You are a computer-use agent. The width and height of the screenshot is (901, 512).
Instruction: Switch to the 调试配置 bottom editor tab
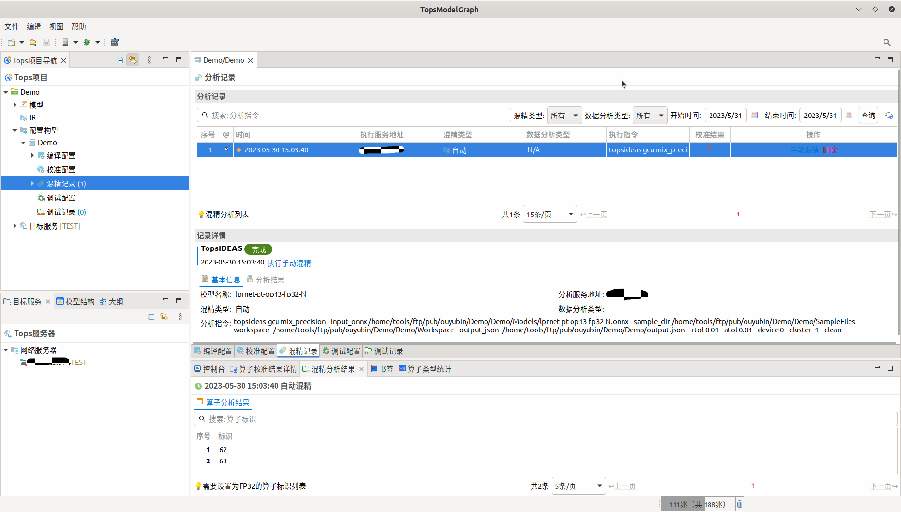pos(341,351)
